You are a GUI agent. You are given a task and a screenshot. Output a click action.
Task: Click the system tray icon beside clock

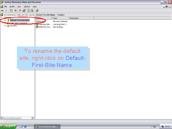[162, 127]
